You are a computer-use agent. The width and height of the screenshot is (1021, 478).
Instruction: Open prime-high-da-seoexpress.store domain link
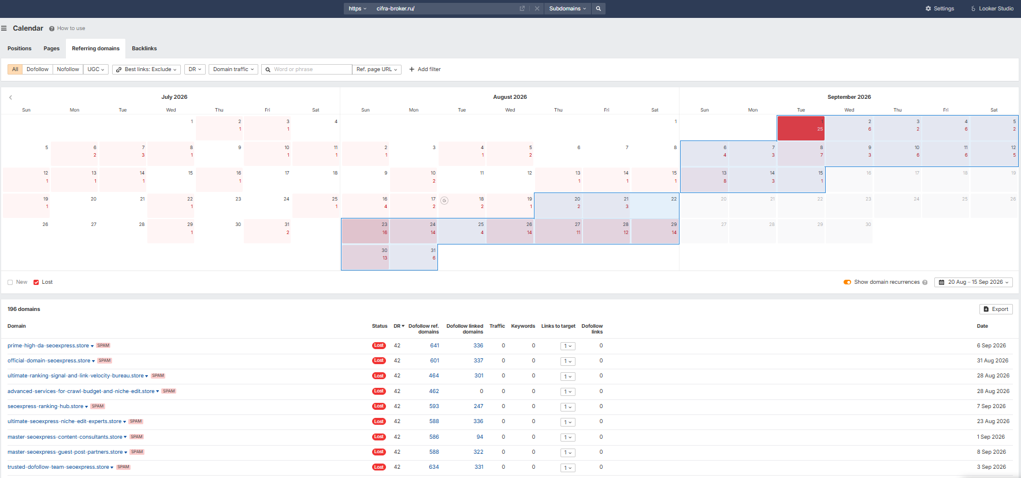point(48,346)
